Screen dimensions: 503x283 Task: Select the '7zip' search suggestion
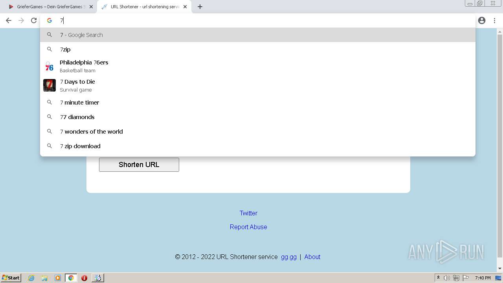258,49
